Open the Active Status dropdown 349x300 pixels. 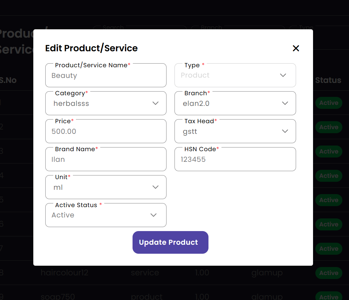(x=106, y=215)
